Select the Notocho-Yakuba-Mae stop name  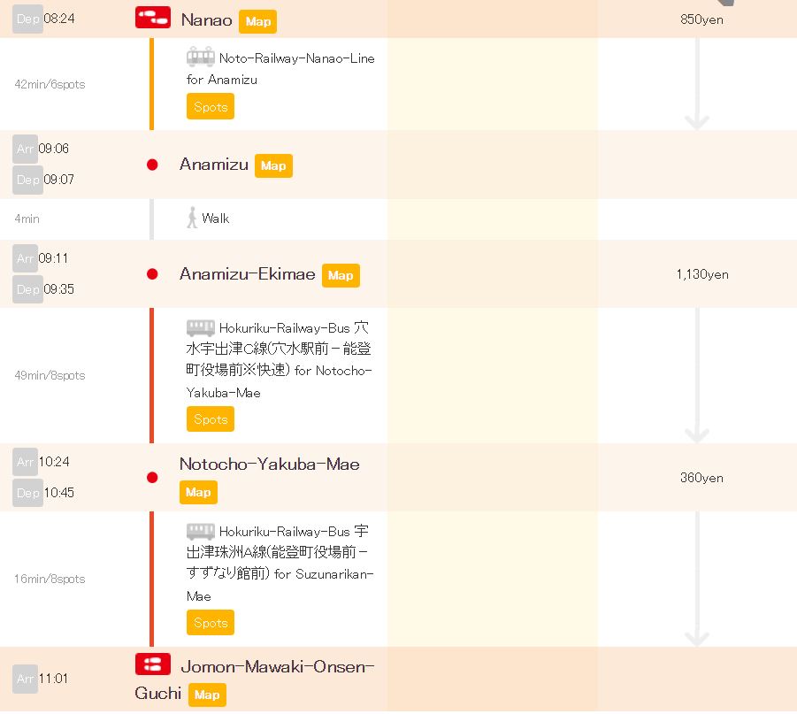coord(270,464)
